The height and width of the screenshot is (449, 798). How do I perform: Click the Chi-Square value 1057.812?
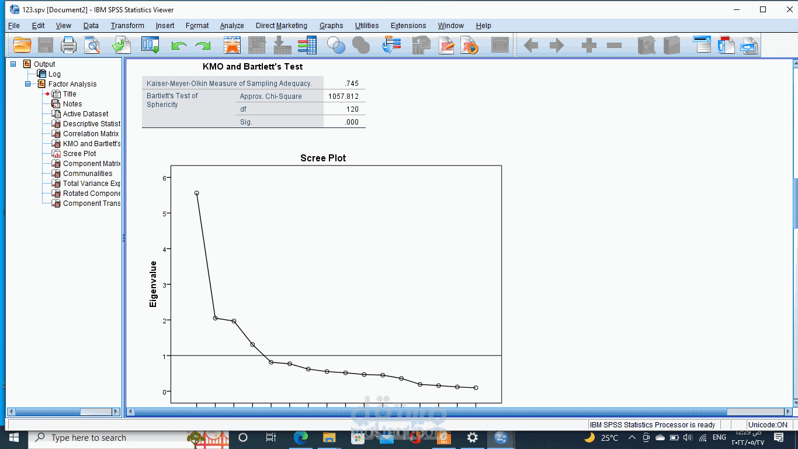[x=345, y=96]
